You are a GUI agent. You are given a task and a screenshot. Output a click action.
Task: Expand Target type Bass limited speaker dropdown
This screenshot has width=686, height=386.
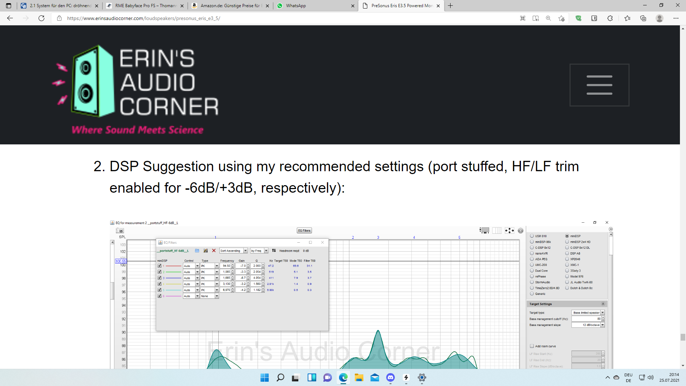click(603, 313)
